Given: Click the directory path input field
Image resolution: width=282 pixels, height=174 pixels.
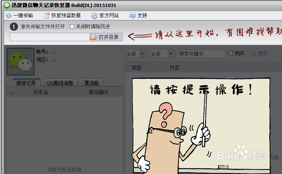Looking at the screenshot, I should (50, 37).
